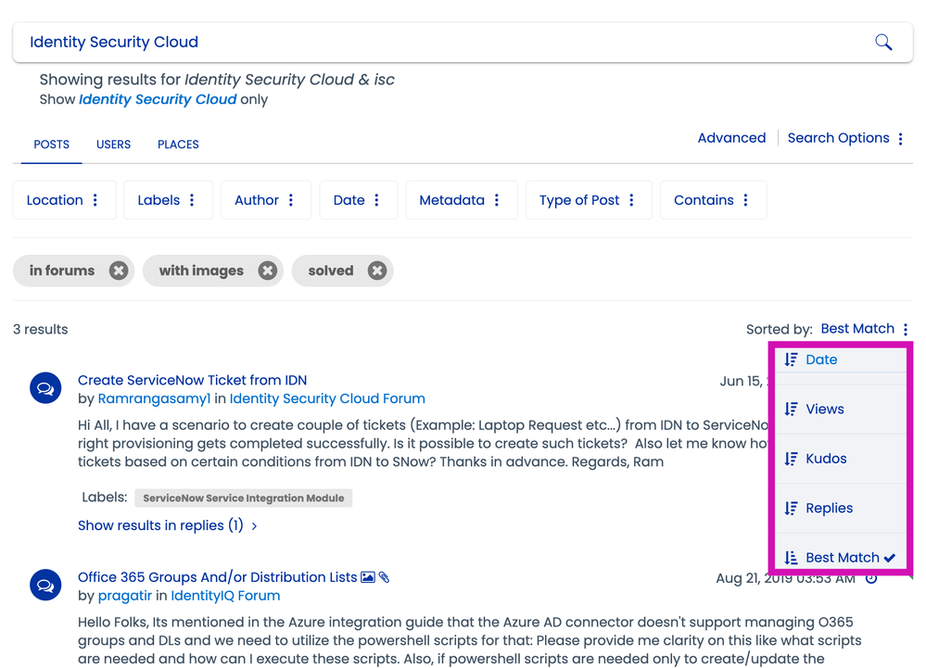Expand the Labels filter dropdown

point(167,200)
